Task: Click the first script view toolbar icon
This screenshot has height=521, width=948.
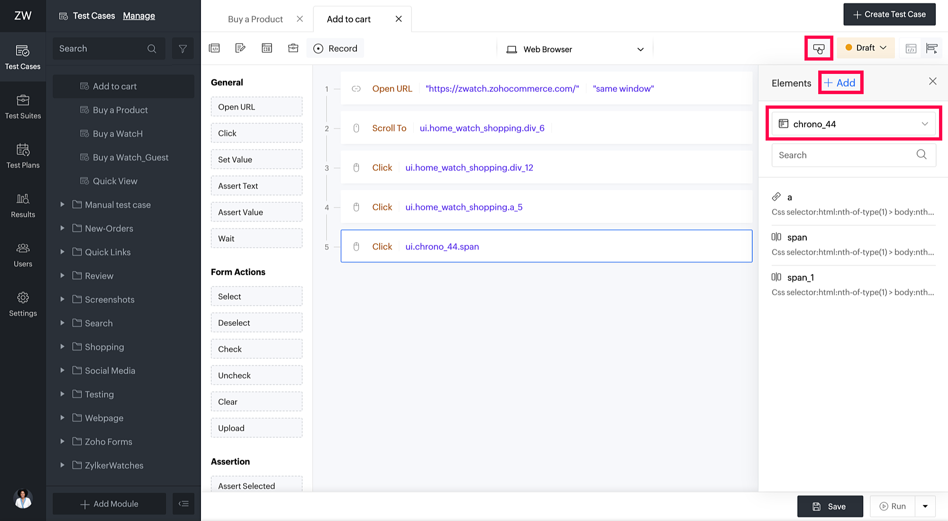Action: coord(214,48)
